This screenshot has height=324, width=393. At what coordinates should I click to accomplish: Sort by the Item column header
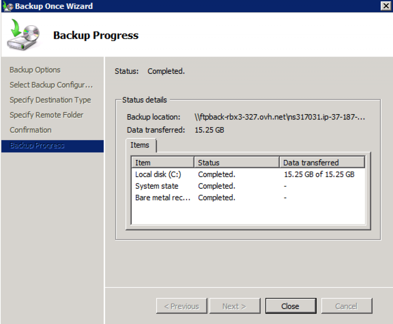pos(163,163)
